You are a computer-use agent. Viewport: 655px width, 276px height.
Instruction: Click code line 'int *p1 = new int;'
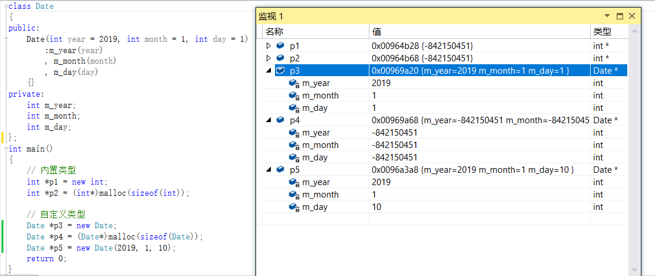point(67,182)
